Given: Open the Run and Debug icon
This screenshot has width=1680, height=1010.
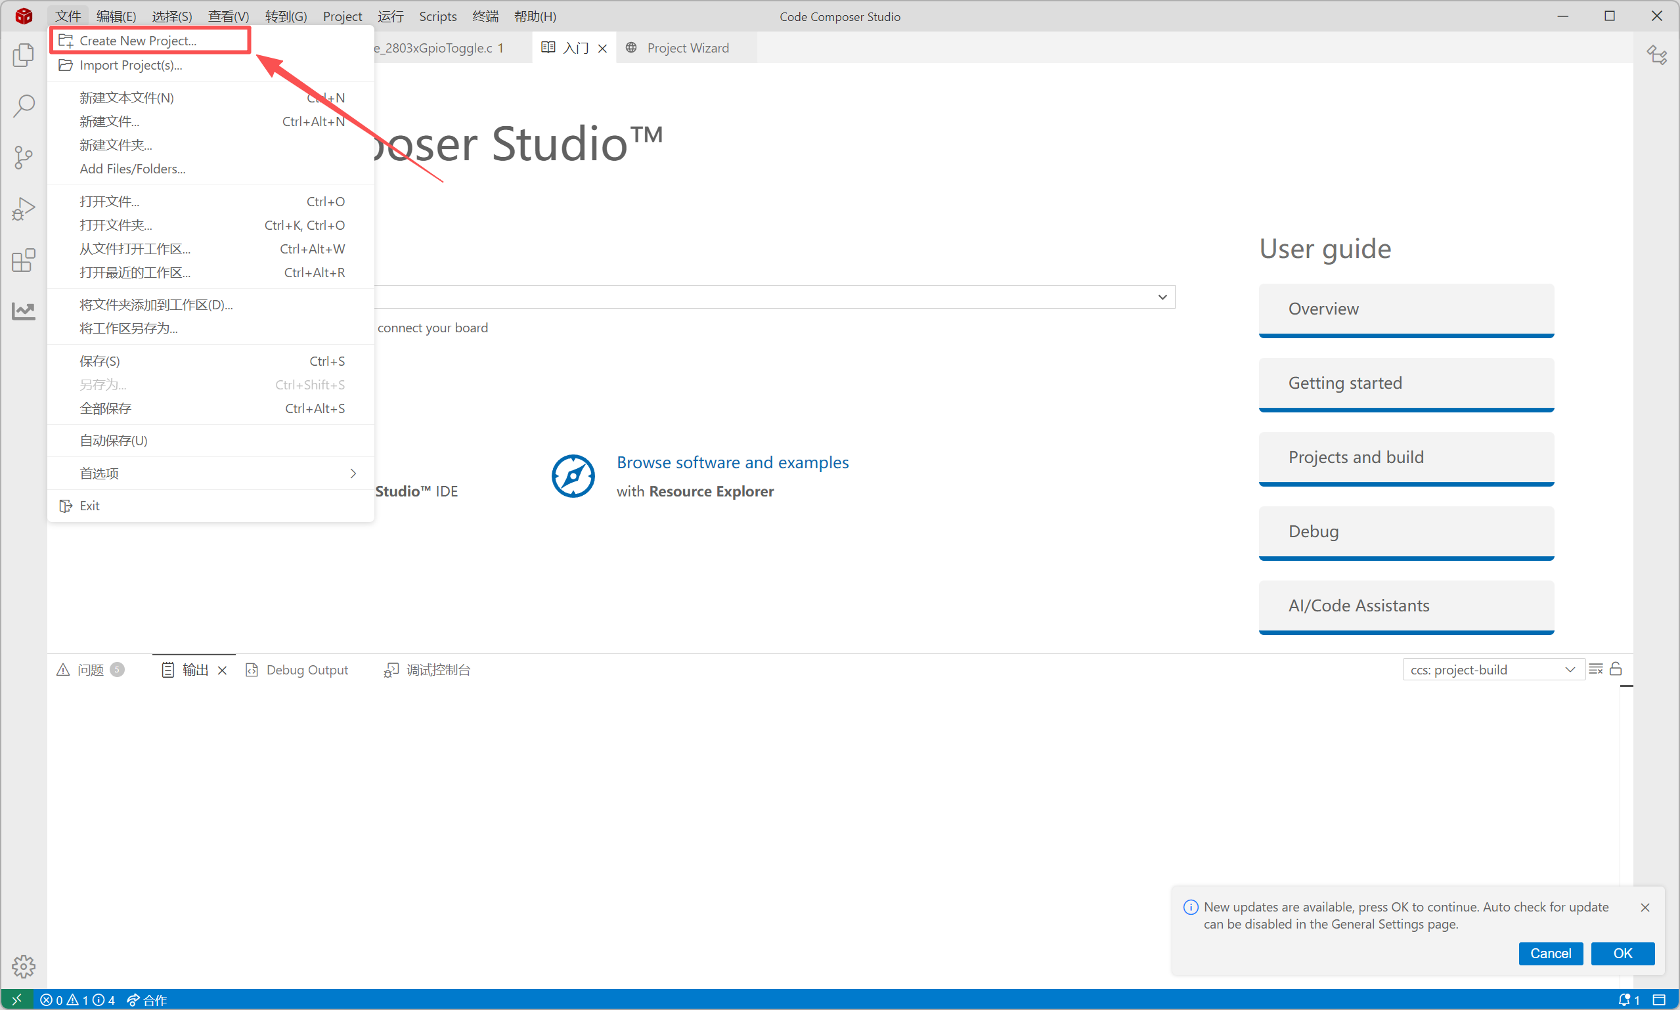Looking at the screenshot, I should (23, 209).
